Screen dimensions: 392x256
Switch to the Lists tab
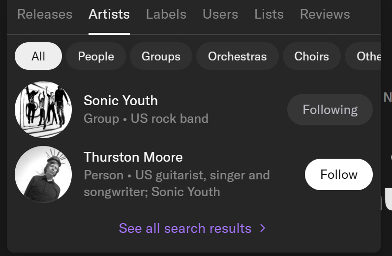click(x=269, y=14)
